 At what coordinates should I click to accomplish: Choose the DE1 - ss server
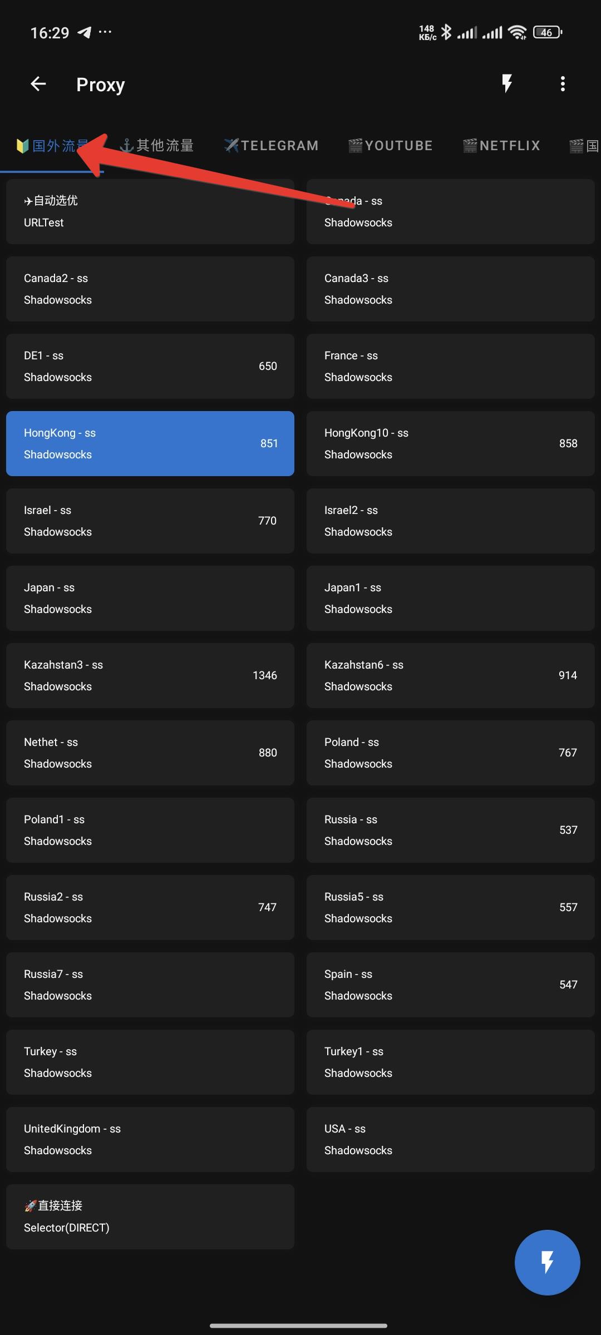150,366
